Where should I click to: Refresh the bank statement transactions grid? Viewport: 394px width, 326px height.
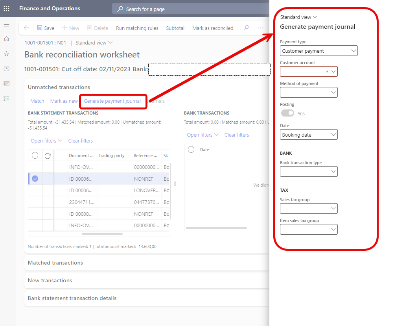click(46, 155)
